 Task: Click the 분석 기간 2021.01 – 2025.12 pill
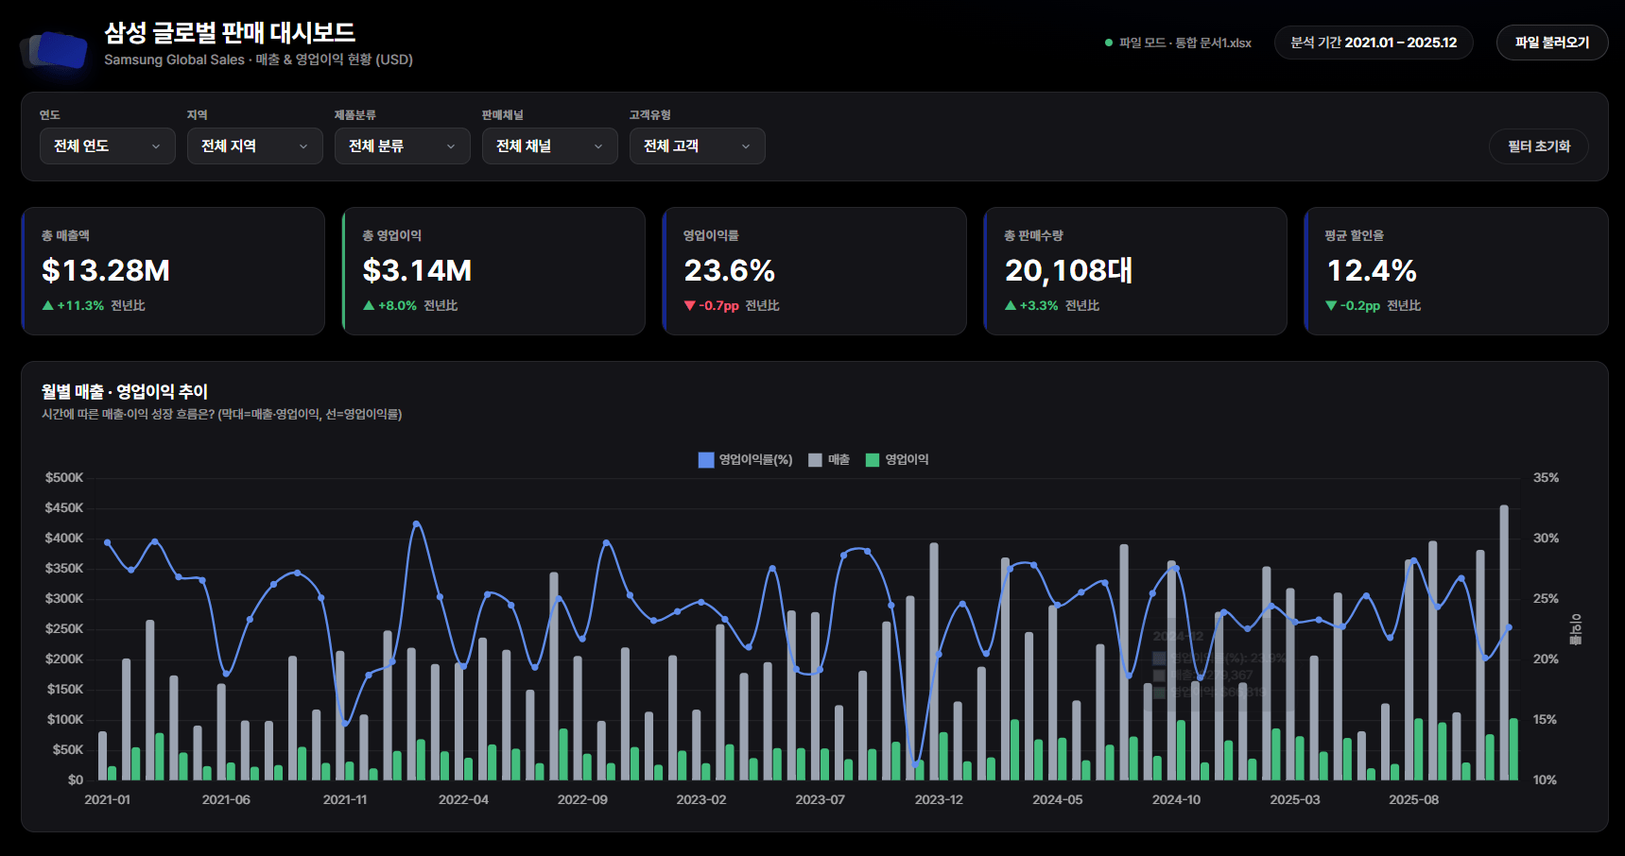pos(1374,43)
